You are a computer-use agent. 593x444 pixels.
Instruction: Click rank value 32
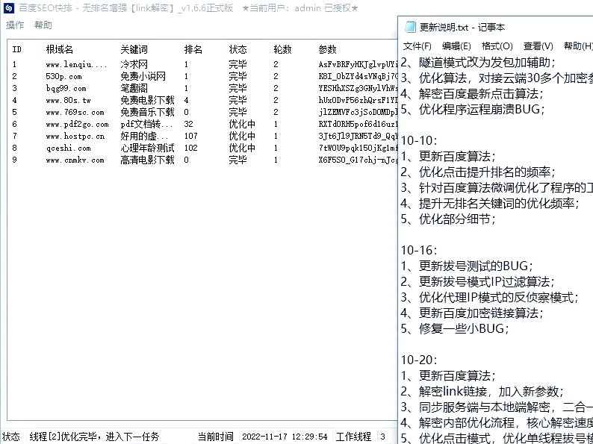tap(189, 125)
